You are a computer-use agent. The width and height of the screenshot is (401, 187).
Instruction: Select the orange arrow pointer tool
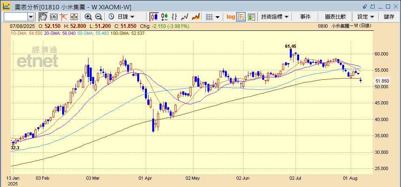pos(63,17)
